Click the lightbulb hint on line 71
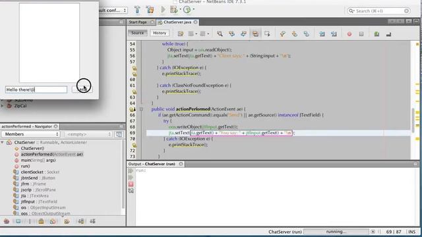Image resolution: width=422 pixels, height=237 pixels. [135, 145]
